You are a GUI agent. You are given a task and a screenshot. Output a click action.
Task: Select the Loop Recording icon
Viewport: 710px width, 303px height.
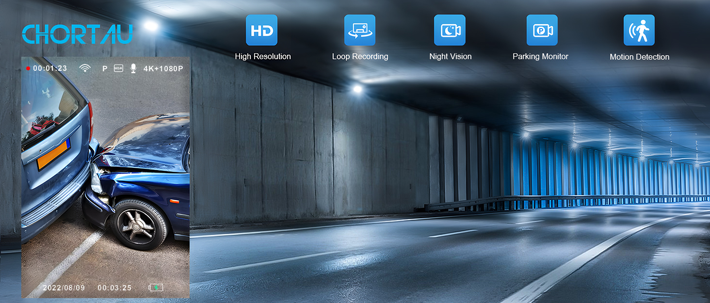(x=359, y=30)
